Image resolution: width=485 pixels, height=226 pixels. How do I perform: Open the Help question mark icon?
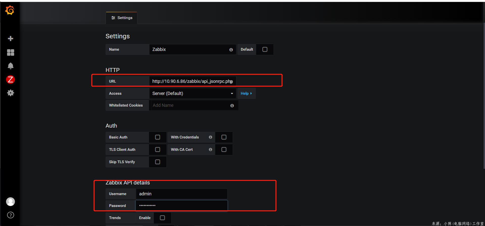coord(10,215)
